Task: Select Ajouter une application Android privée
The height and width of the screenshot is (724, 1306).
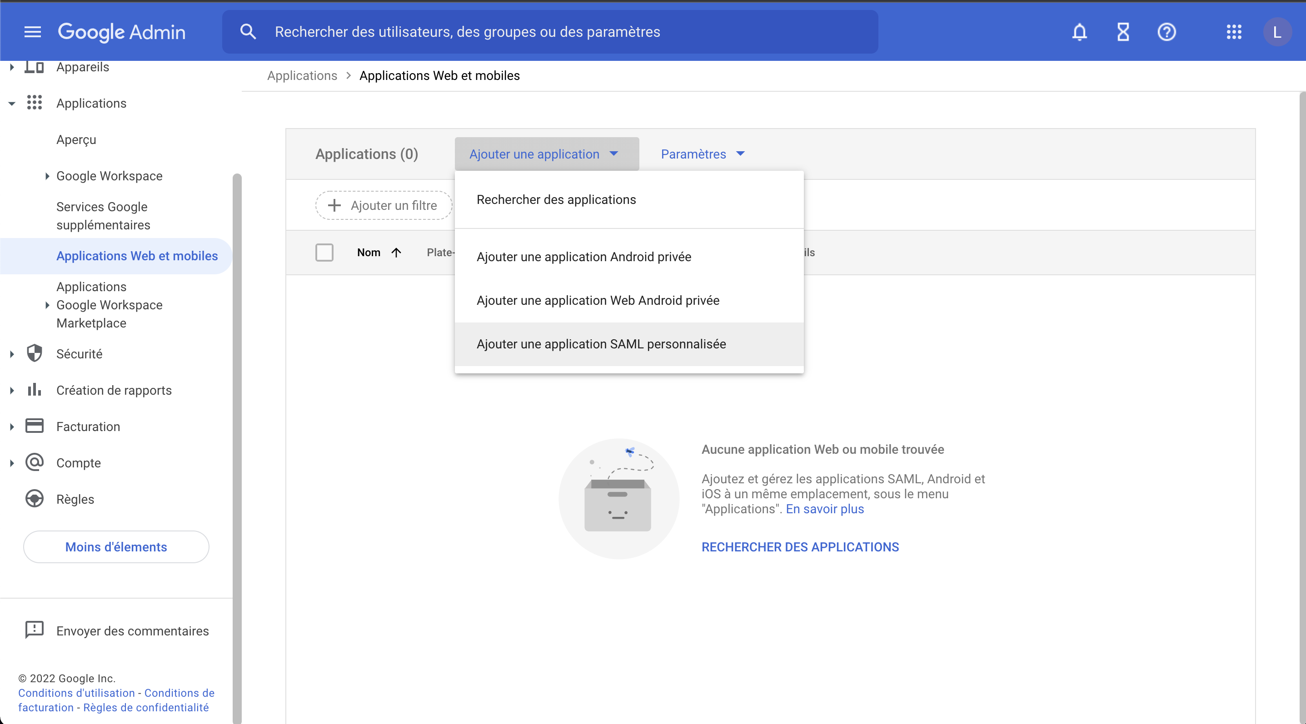Action: pos(583,257)
